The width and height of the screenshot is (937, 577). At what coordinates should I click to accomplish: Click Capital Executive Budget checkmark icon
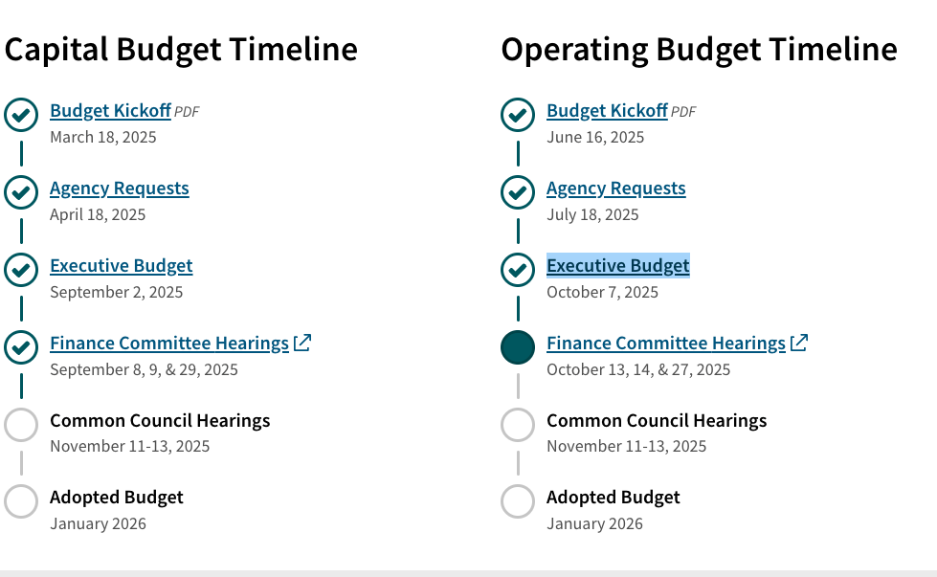[x=21, y=270]
